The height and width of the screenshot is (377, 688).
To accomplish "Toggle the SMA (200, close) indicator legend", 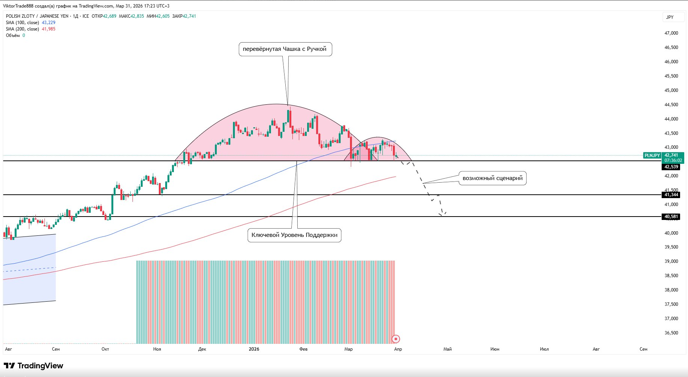I will tap(23, 29).
